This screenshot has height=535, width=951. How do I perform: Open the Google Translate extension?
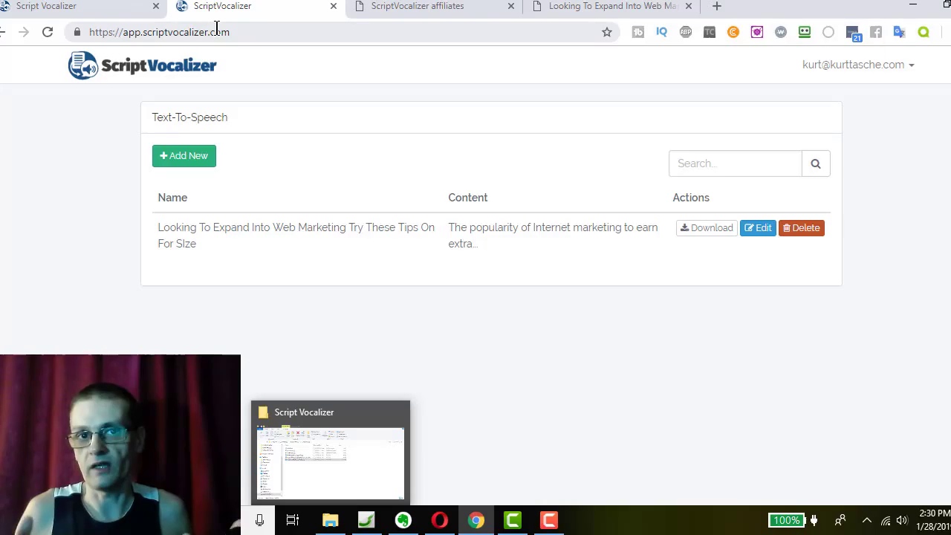click(x=900, y=32)
